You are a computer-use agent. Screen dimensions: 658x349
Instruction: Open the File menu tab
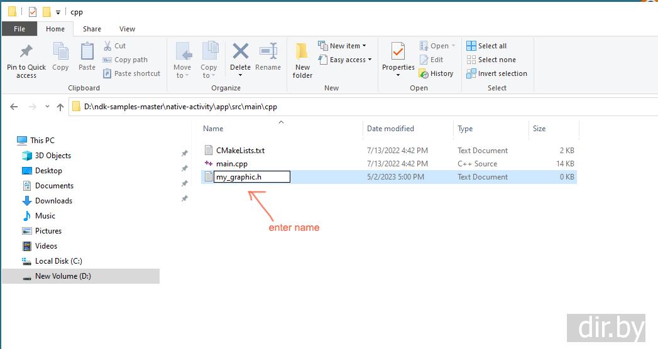click(x=19, y=29)
